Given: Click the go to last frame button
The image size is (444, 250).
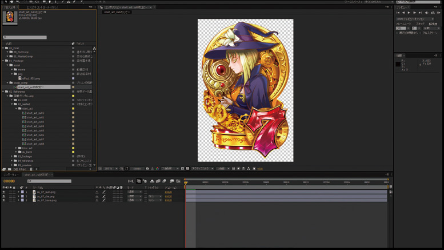Looking at the screenshot, I should point(420,13).
